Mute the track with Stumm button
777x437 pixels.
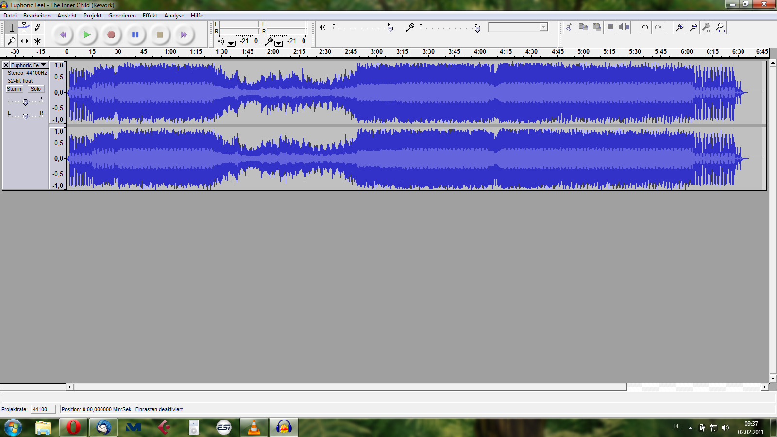(15, 89)
